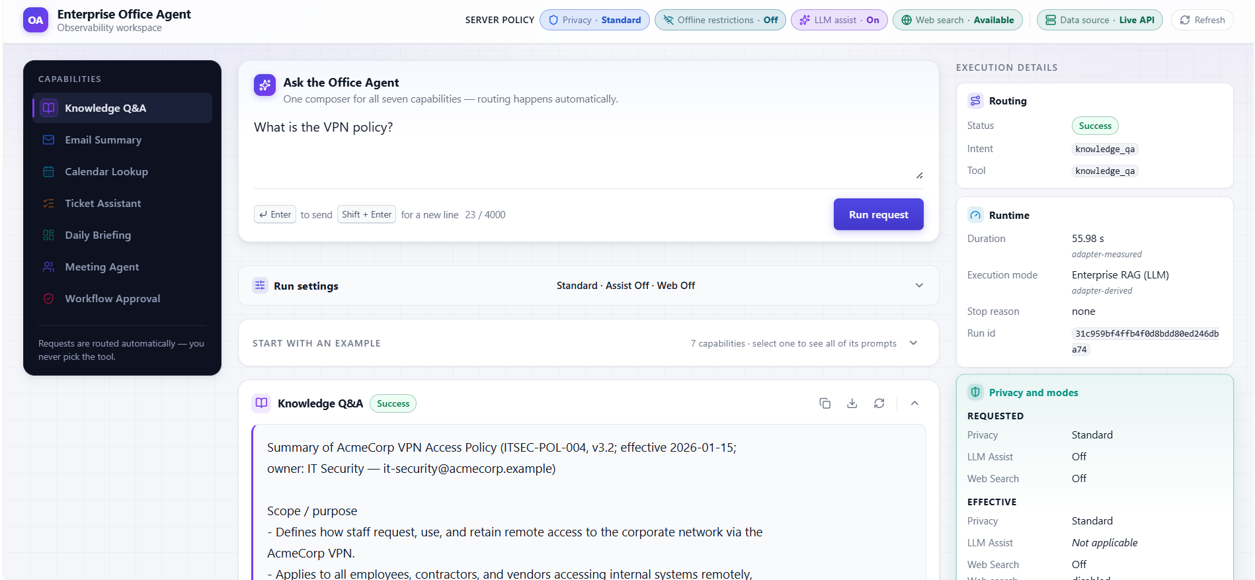
Task: Open Run settings summary Standard Assist Off Web Off
Action: (x=626, y=285)
